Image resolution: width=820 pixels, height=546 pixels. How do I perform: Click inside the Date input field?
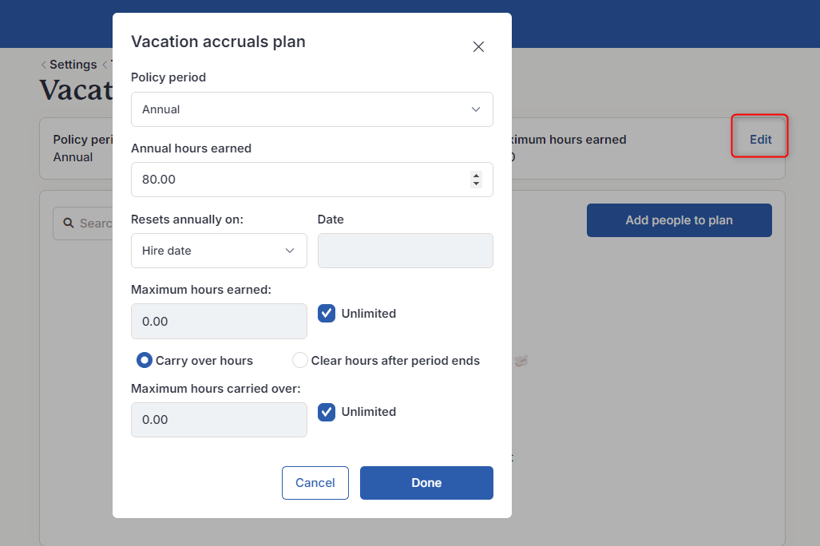[405, 251]
